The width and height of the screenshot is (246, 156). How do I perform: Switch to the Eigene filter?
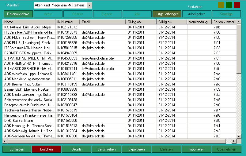108,14
